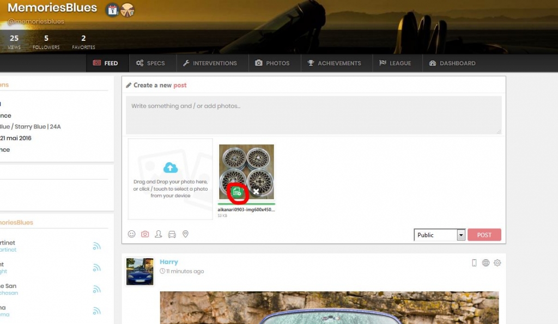The height and width of the screenshot is (324, 558).
Task: Open the award badge icon beside the calendar badge
Action: 128,10
